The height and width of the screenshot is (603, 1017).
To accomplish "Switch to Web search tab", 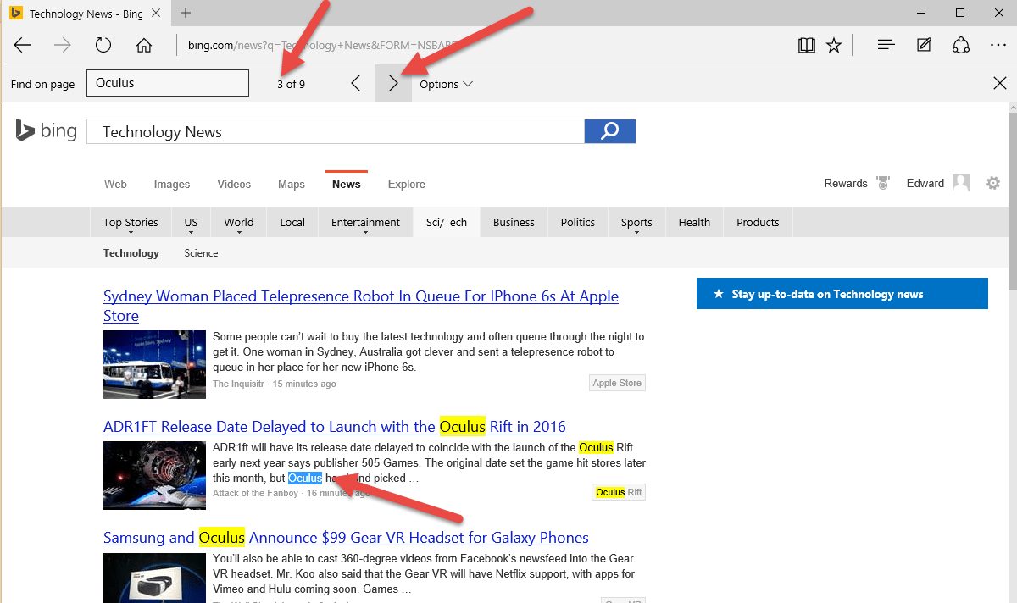I will (115, 184).
